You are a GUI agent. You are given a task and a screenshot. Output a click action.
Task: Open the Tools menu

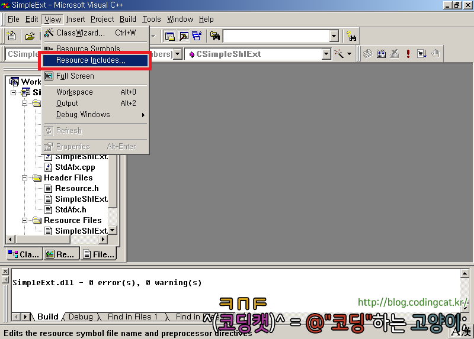(152, 20)
